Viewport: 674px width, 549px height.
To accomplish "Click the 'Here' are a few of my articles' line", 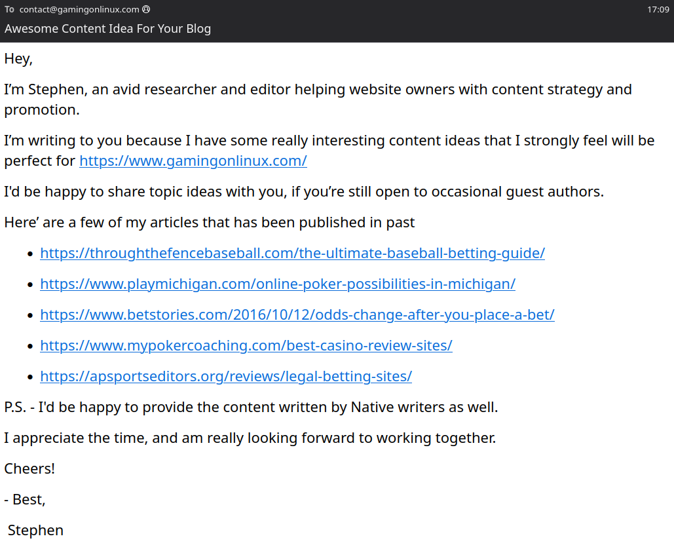I will click(210, 222).
